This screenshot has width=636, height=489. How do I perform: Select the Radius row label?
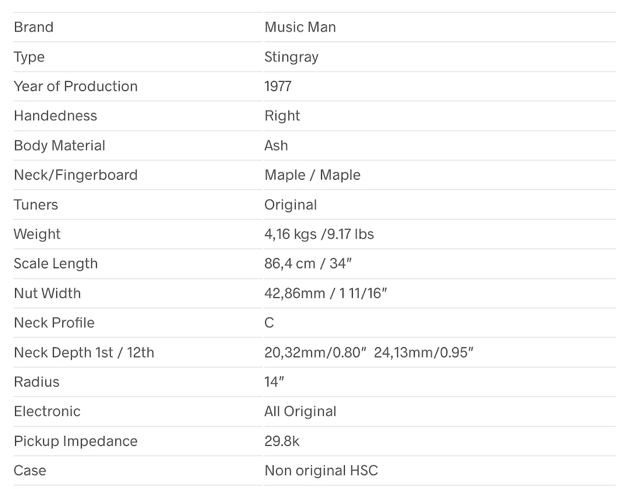pyautogui.click(x=37, y=382)
